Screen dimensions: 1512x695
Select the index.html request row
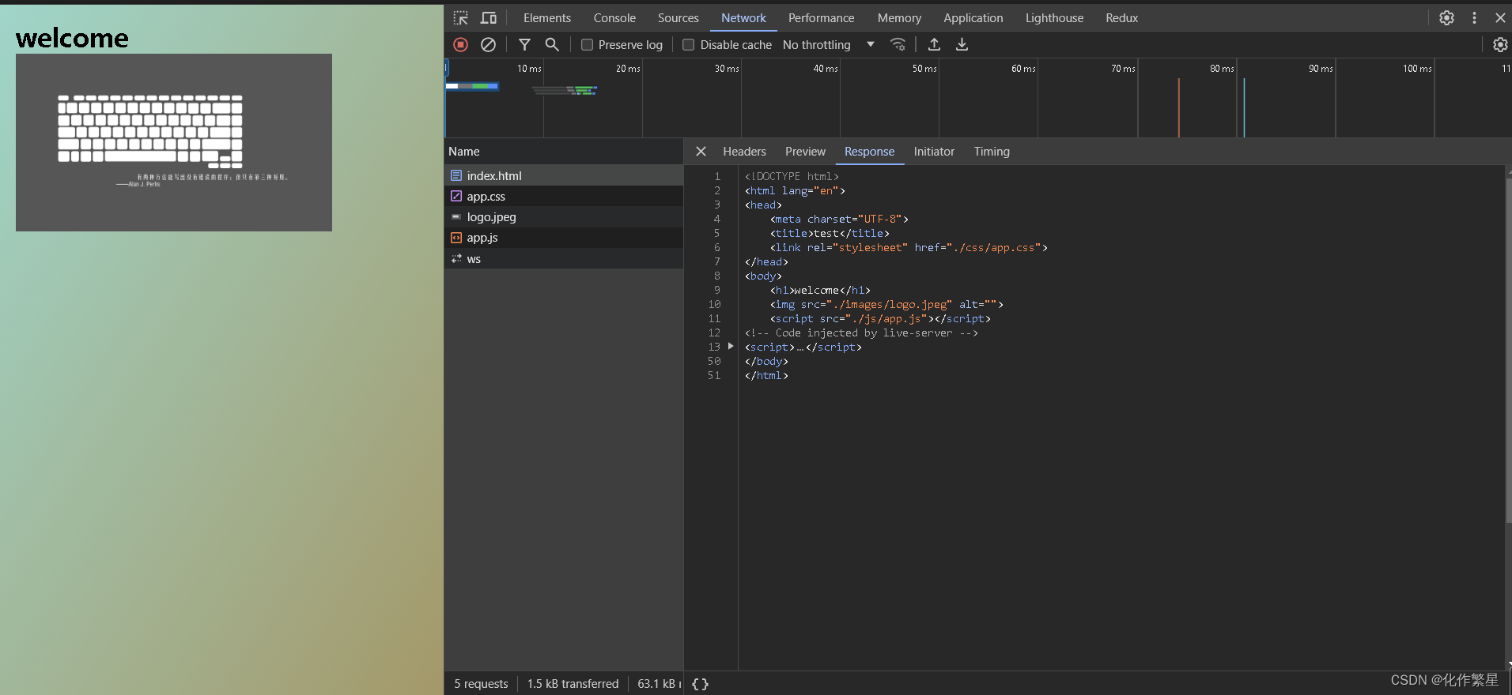(x=564, y=175)
